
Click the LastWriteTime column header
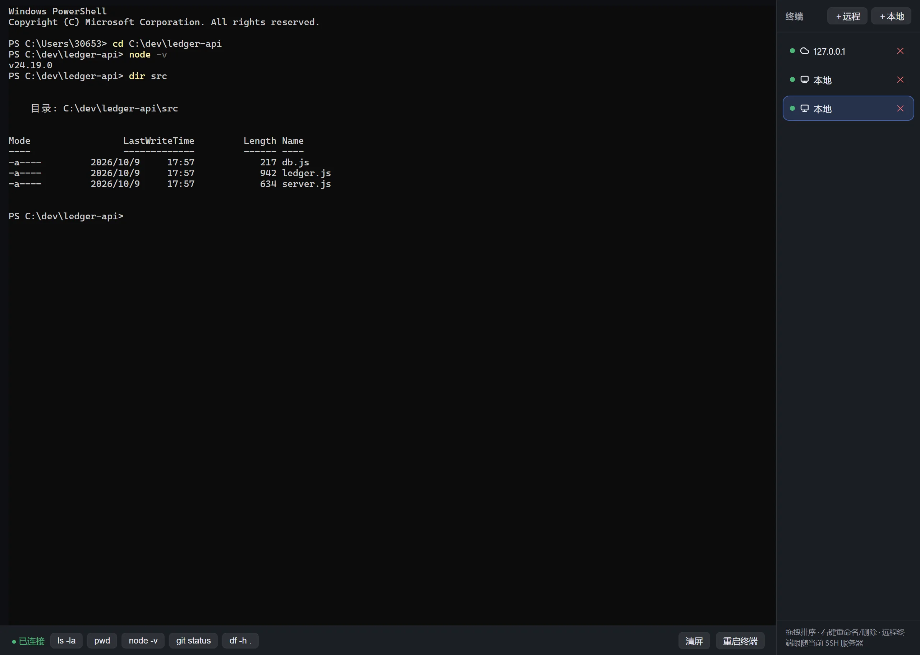click(159, 141)
